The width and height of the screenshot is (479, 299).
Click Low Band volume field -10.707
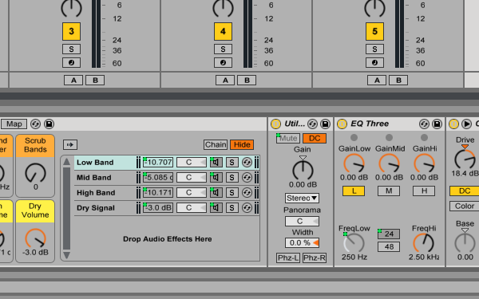[x=158, y=163]
